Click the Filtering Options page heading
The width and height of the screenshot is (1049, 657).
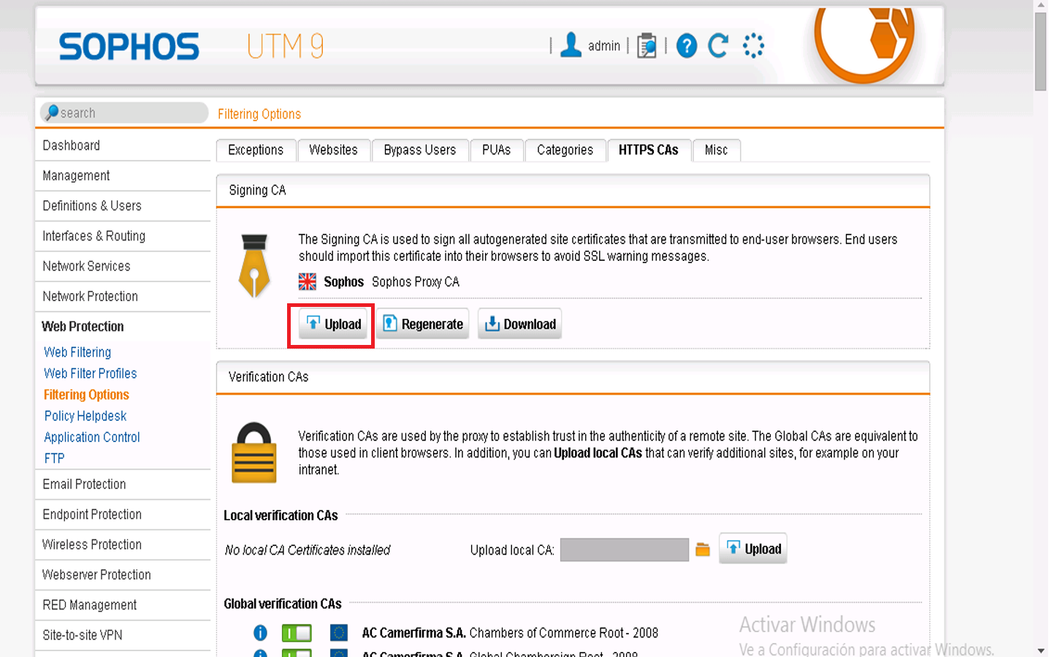[x=259, y=114]
